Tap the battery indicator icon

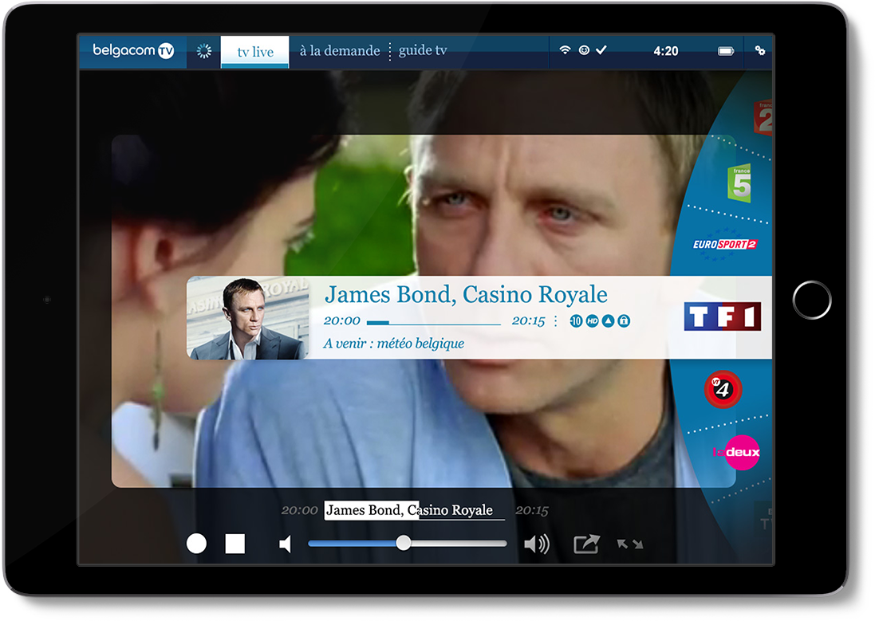(x=726, y=51)
